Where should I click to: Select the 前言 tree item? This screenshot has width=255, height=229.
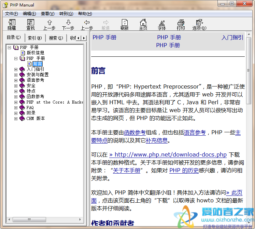click(38, 64)
